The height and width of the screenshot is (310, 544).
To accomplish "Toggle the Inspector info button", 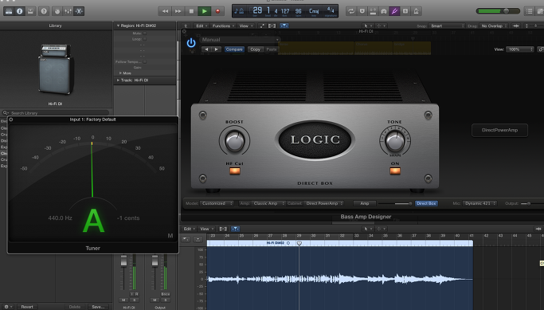I will (20, 11).
